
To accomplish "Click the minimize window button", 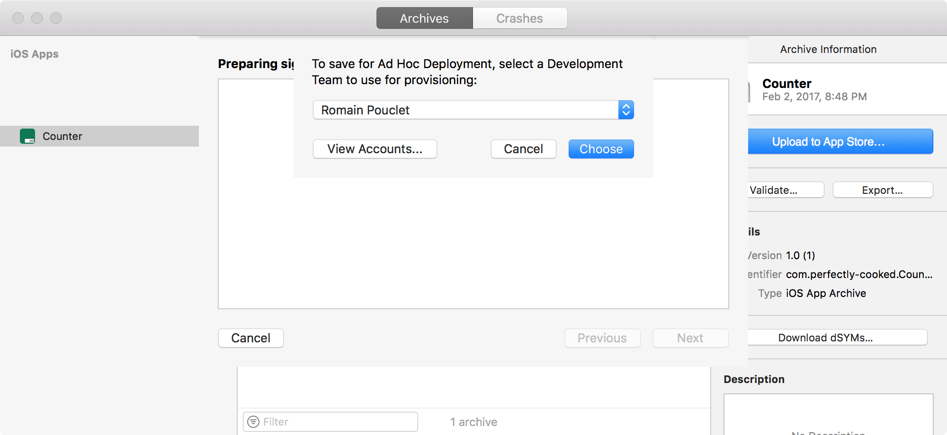I will click(37, 18).
